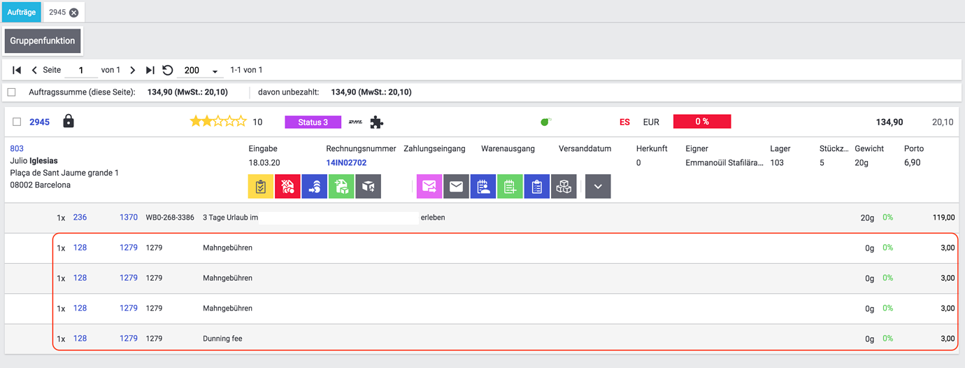The width and height of the screenshot is (965, 368).
Task: Switch to the Aufträge tab
Action: (x=22, y=12)
